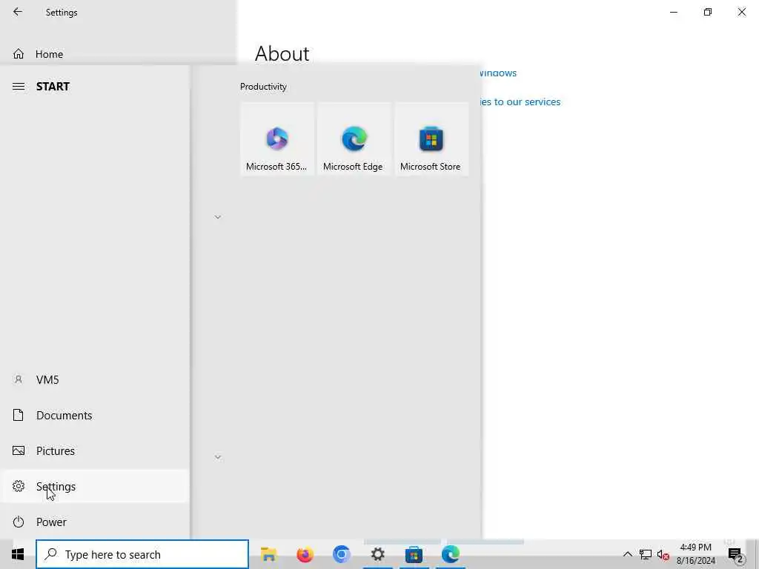This screenshot has height=569, width=759.
Task: Close the Settings window
Action: coord(741,12)
